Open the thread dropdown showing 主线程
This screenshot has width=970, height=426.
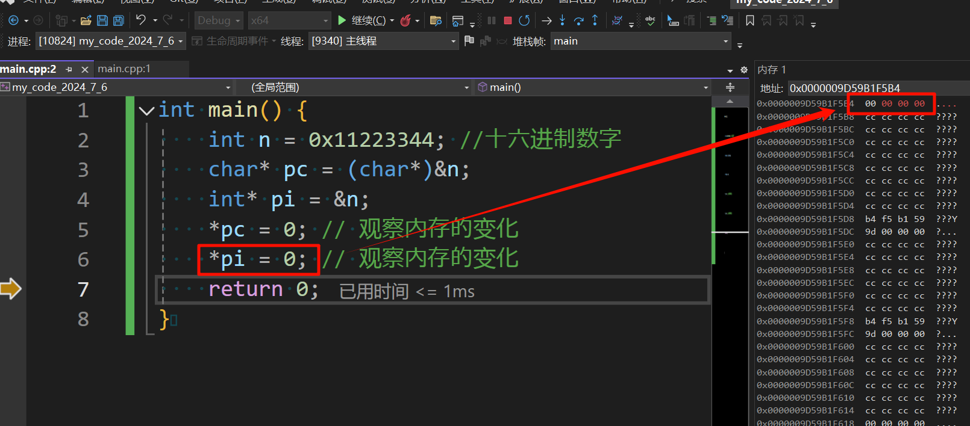tap(453, 41)
